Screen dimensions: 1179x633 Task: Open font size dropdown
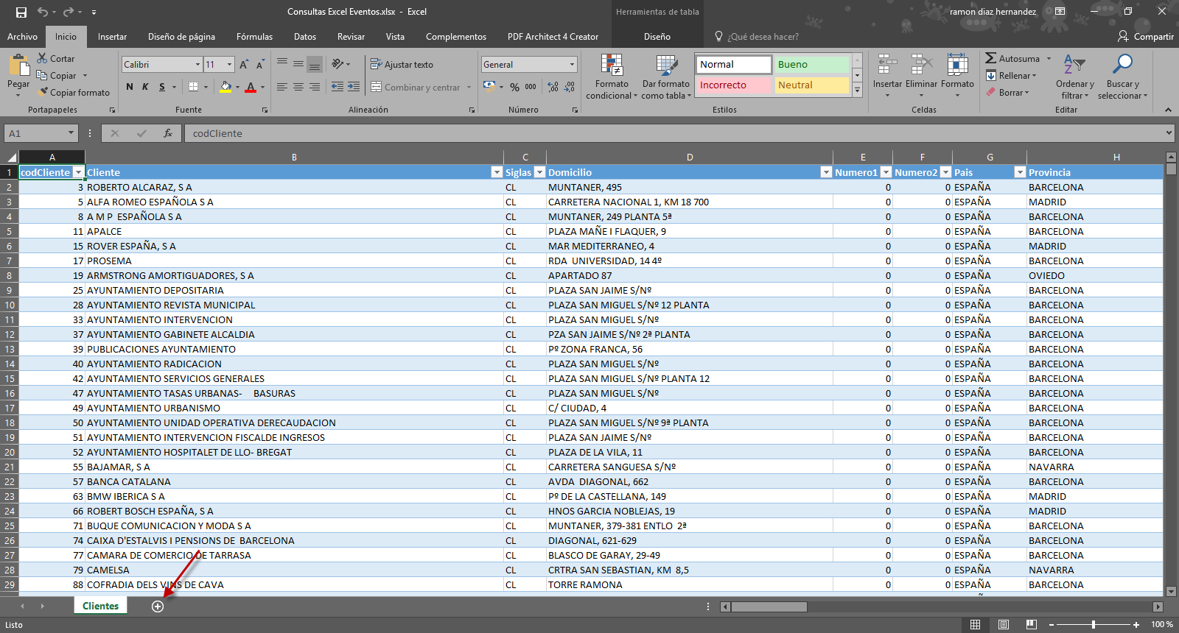click(x=229, y=65)
